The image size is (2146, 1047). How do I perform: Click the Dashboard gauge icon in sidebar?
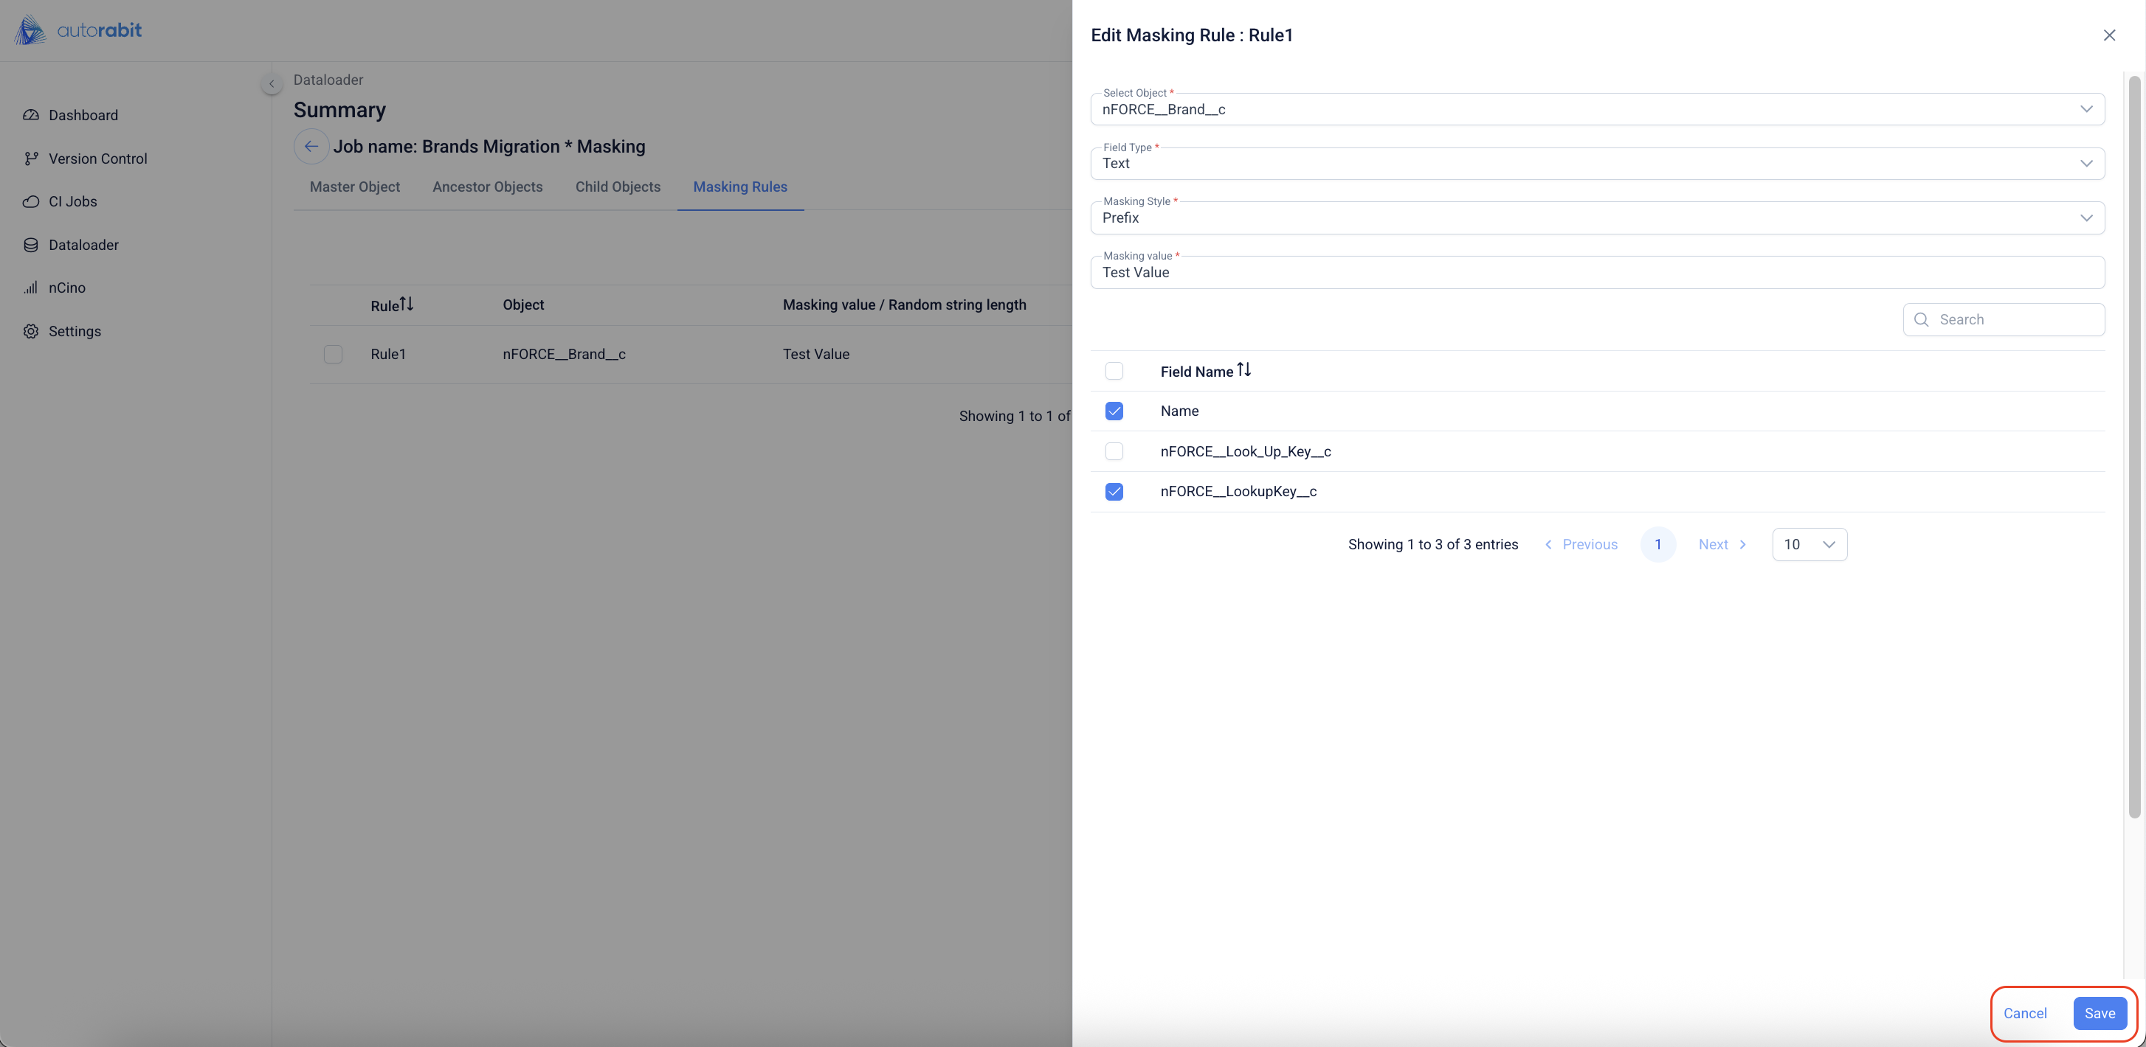pyautogui.click(x=31, y=115)
